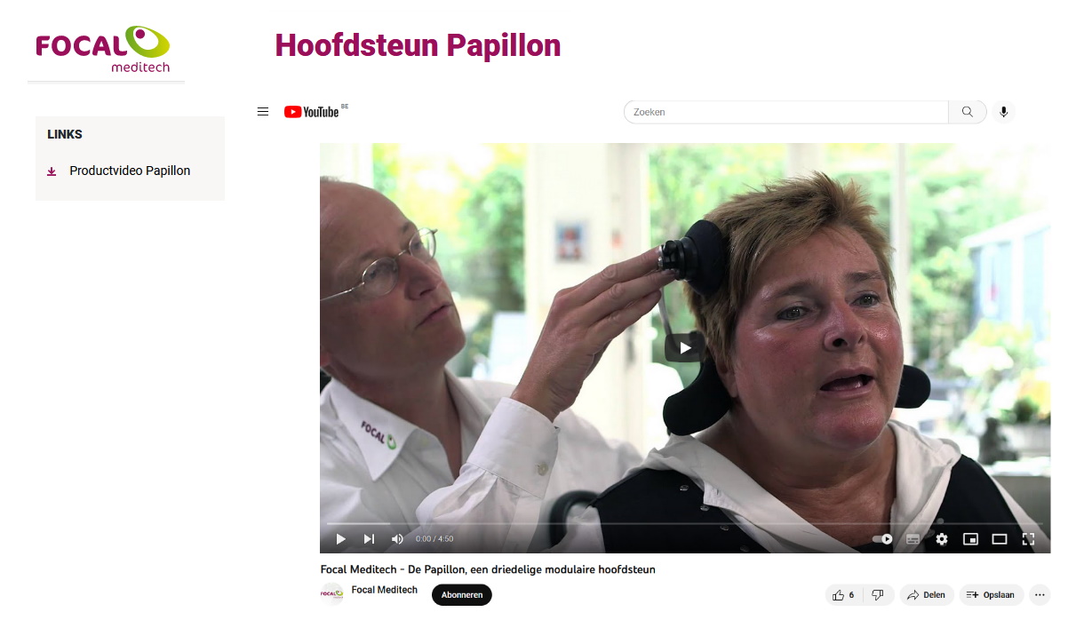Enable miniplayer mode
Image resolution: width=1076 pixels, height=628 pixels.
click(x=970, y=539)
